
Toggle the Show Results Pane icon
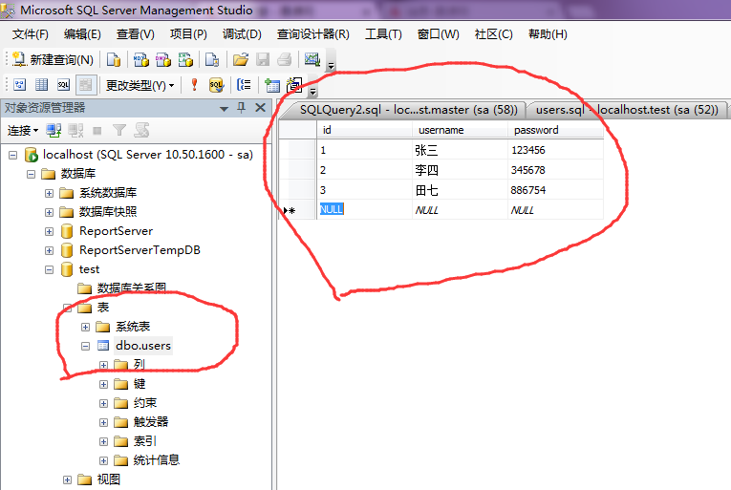(86, 85)
